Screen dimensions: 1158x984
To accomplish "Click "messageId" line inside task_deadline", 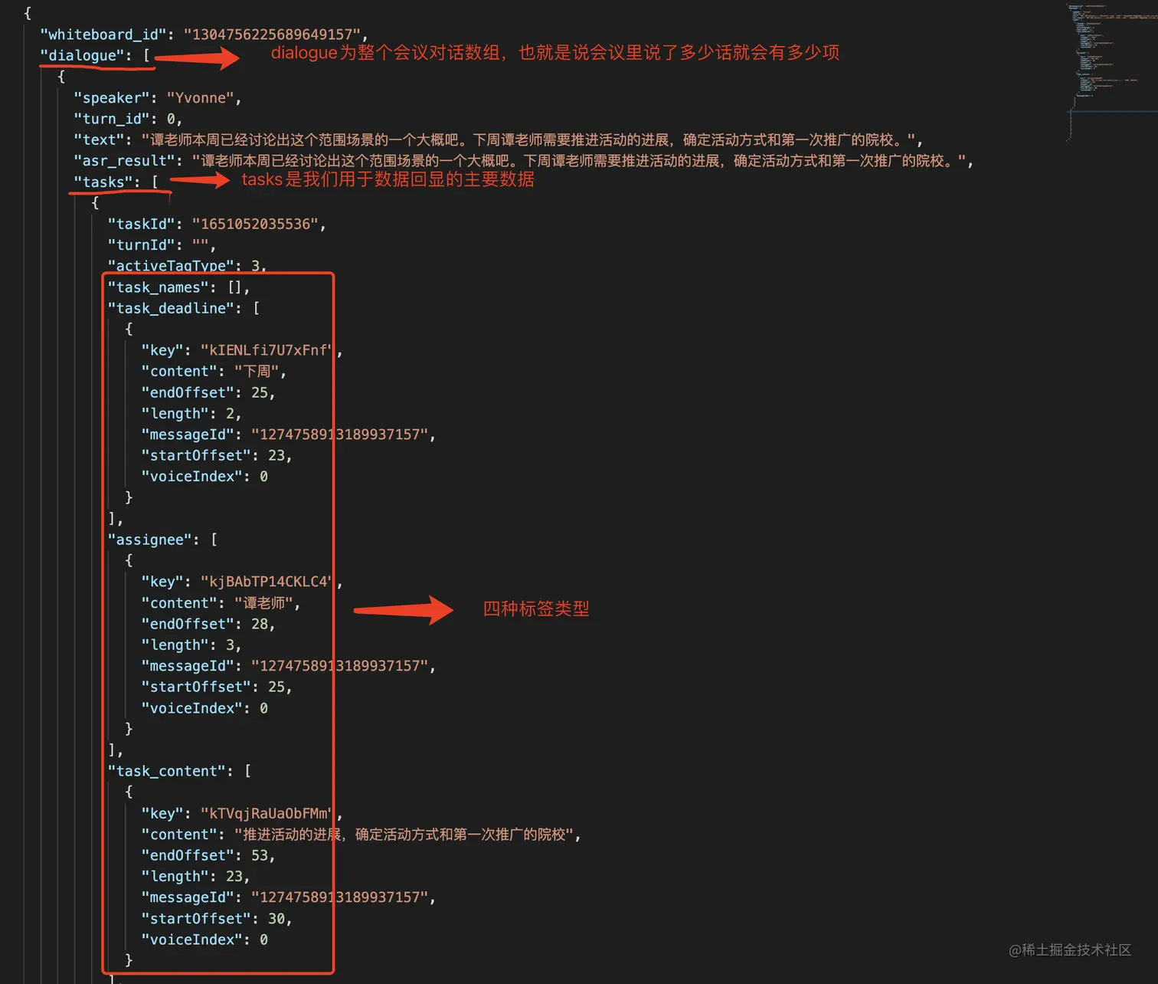I will tap(289, 435).
